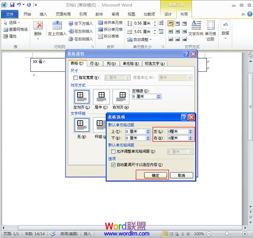Click zoom out minus button
This screenshot has width=253, height=238.
[209, 234]
